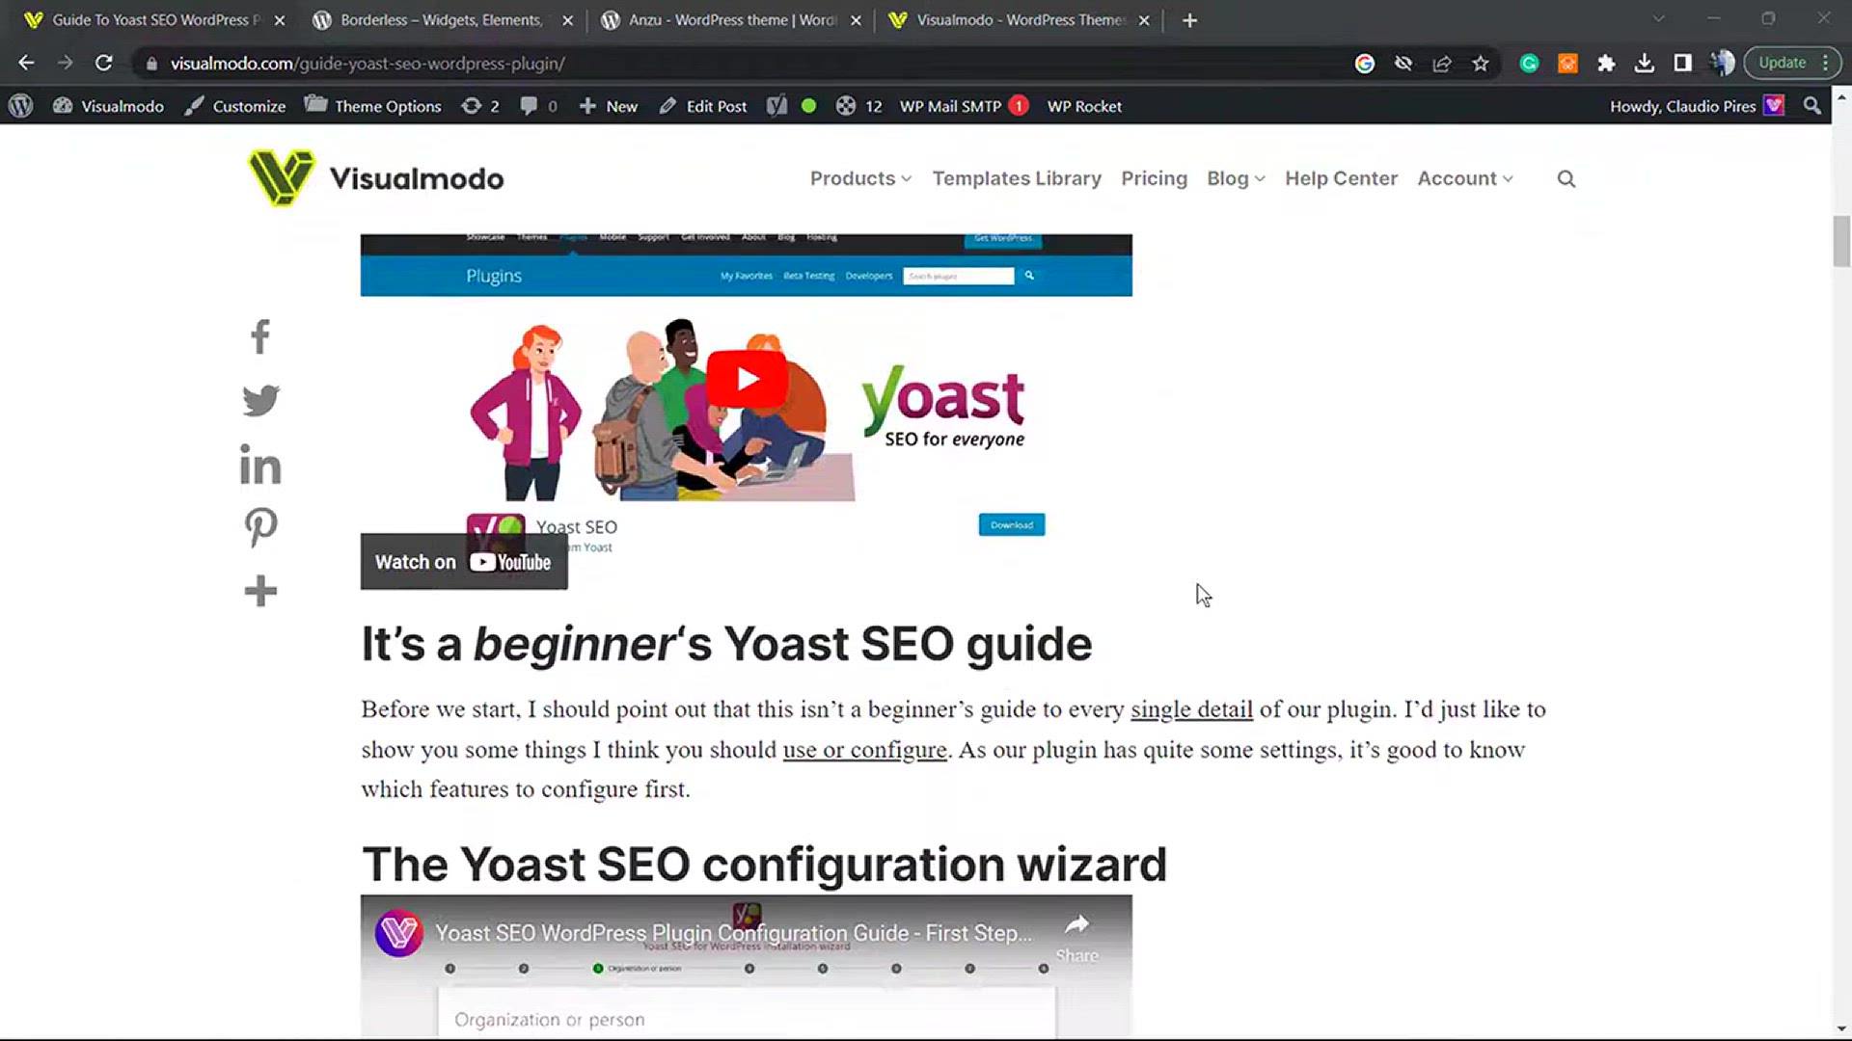Follow the 'single detail' link
This screenshot has width=1852, height=1041.
point(1191,709)
